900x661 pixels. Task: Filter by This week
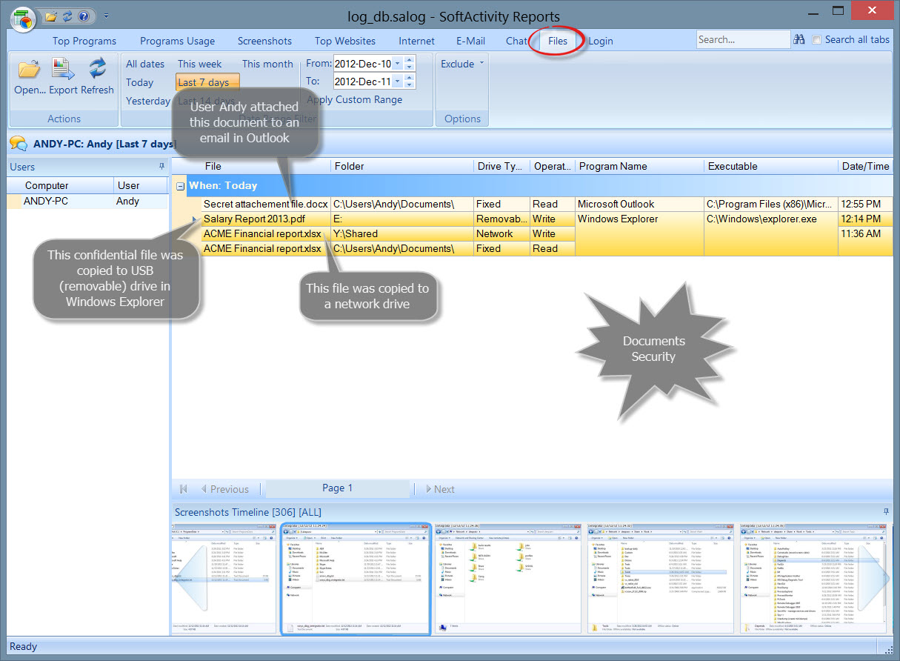pos(200,64)
